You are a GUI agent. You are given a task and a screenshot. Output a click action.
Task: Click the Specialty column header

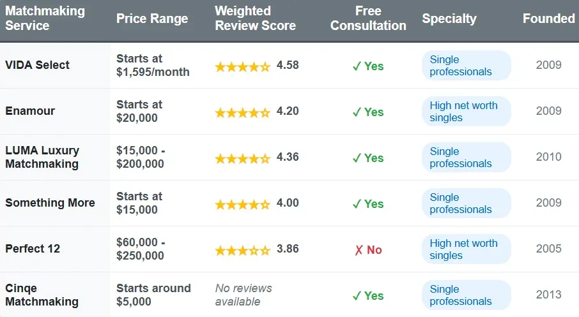[449, 18]
